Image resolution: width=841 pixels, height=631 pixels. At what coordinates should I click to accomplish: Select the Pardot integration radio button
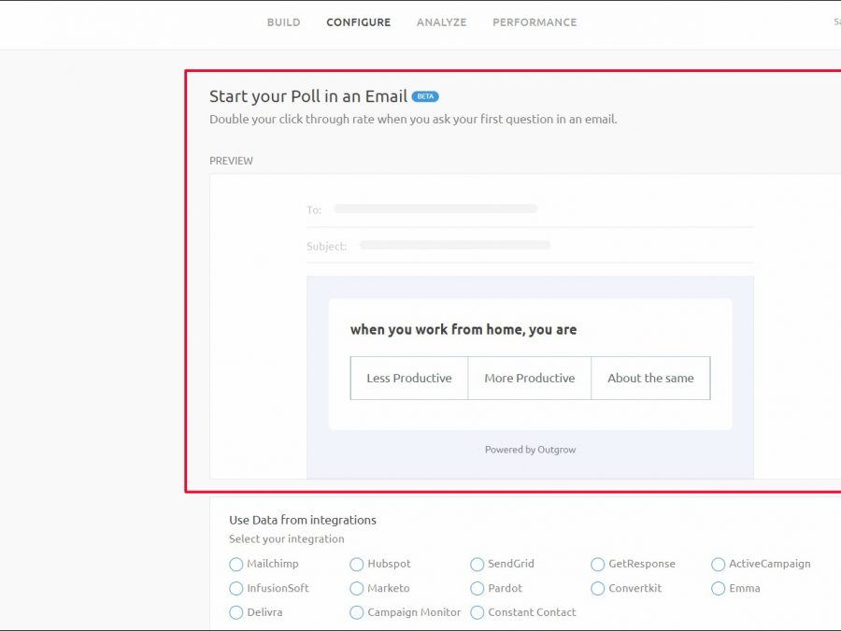[x=478, y=589]
